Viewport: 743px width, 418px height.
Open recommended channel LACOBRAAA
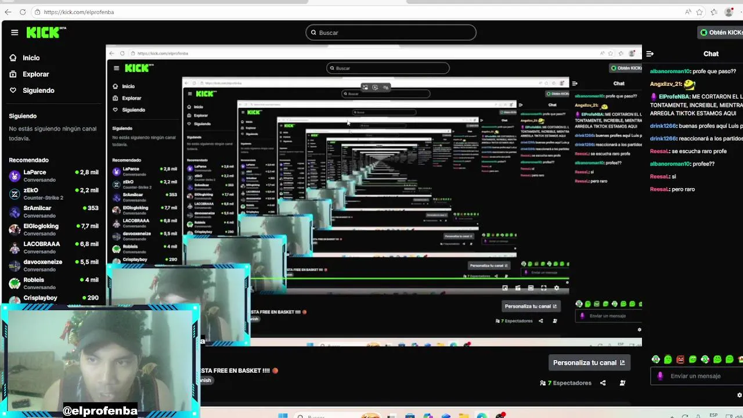(53, 247)
